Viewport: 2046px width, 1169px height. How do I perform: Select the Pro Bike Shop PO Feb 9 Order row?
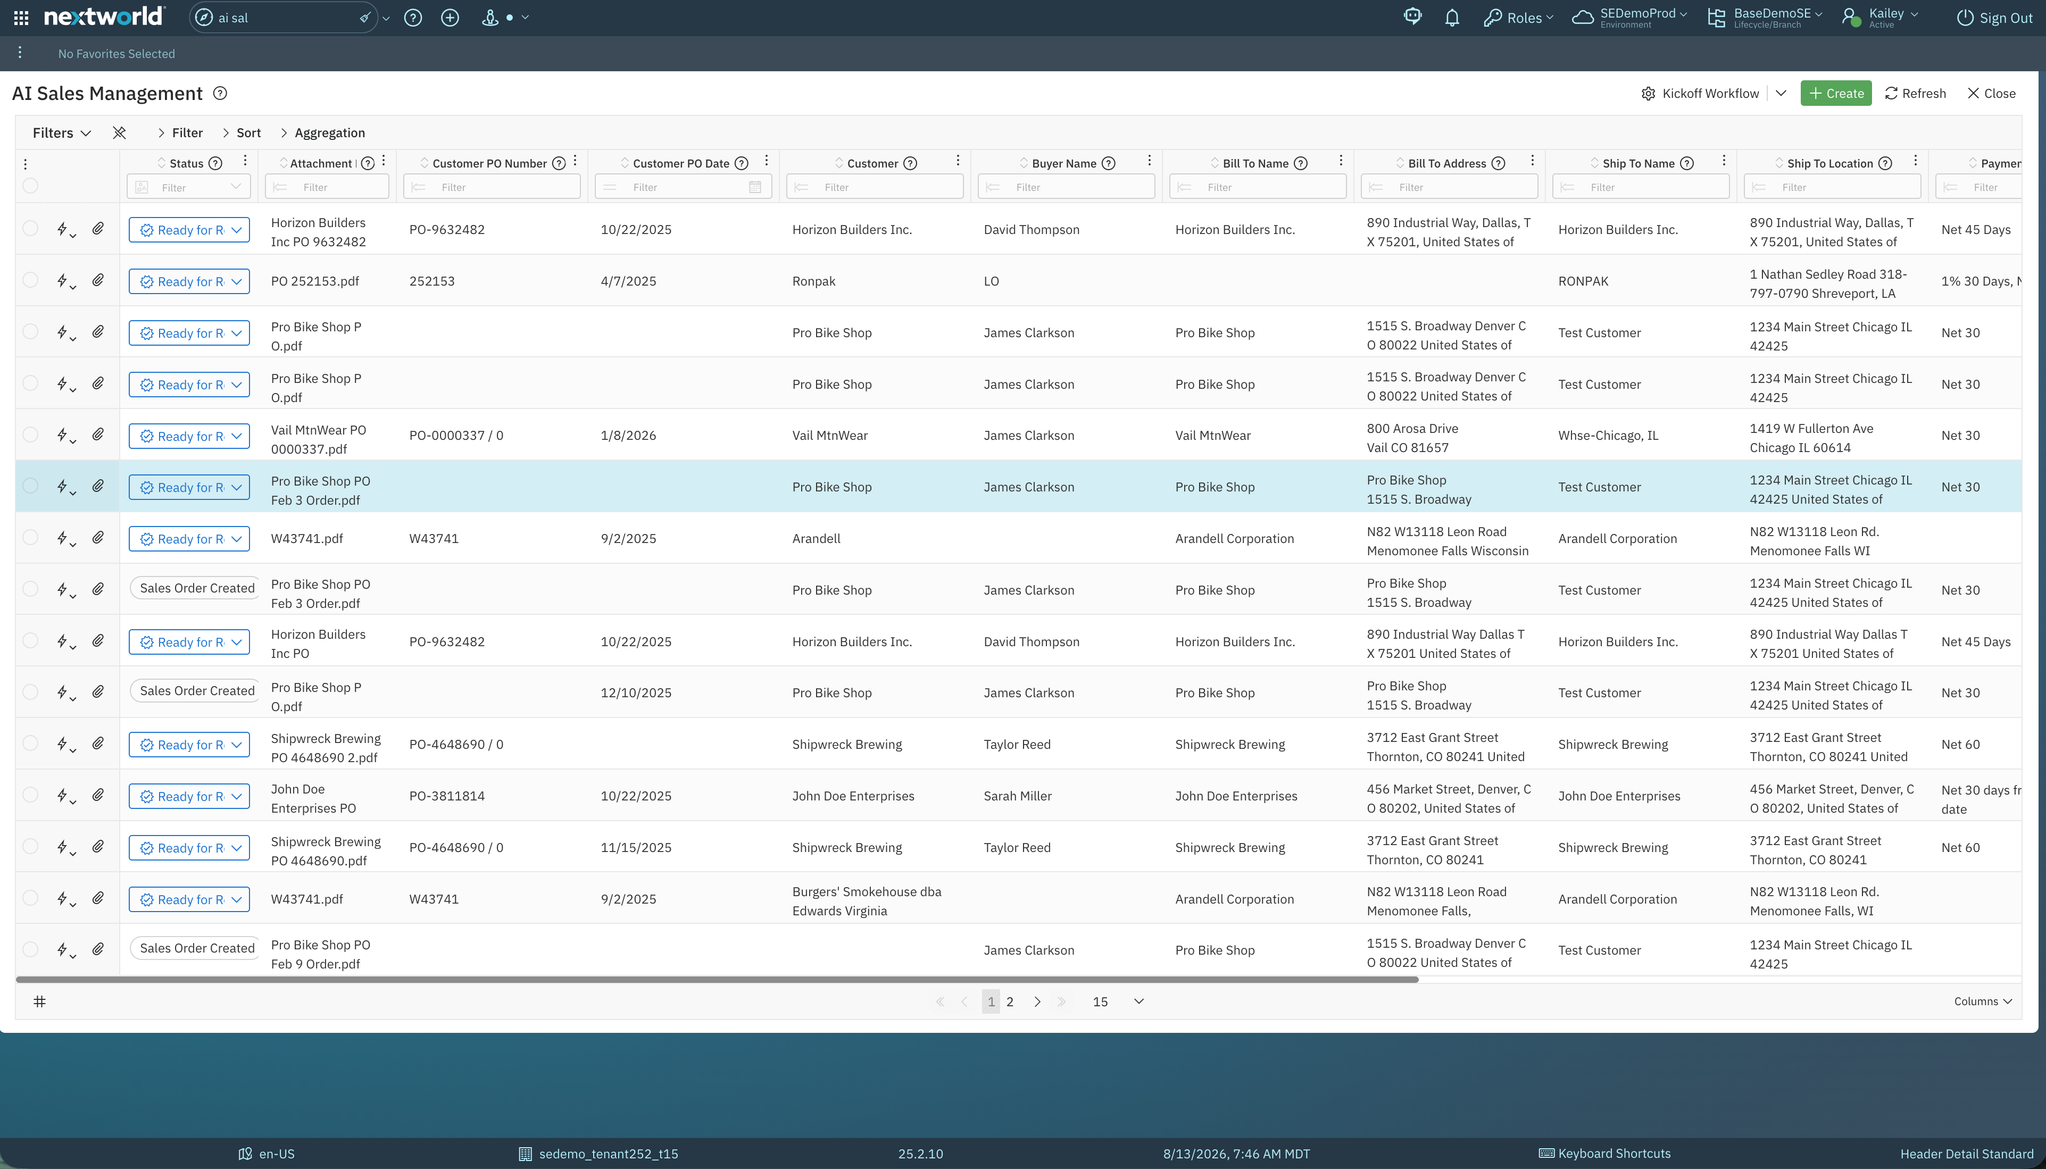click(x=30, y=949)
